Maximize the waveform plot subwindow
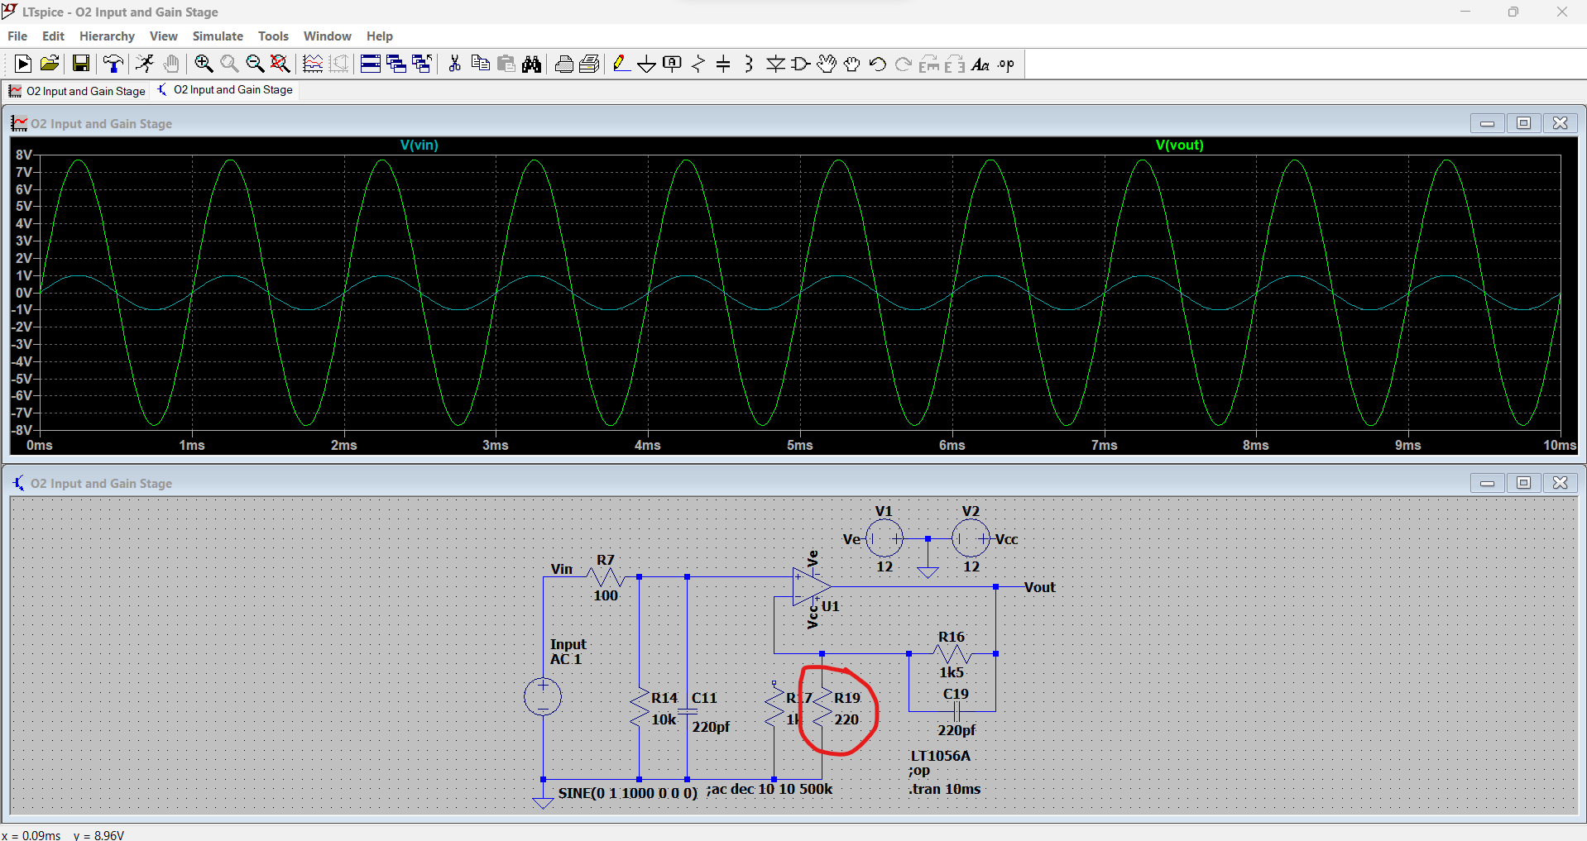This screenshot has width=1587, height=841. [x=1523, y=122]
